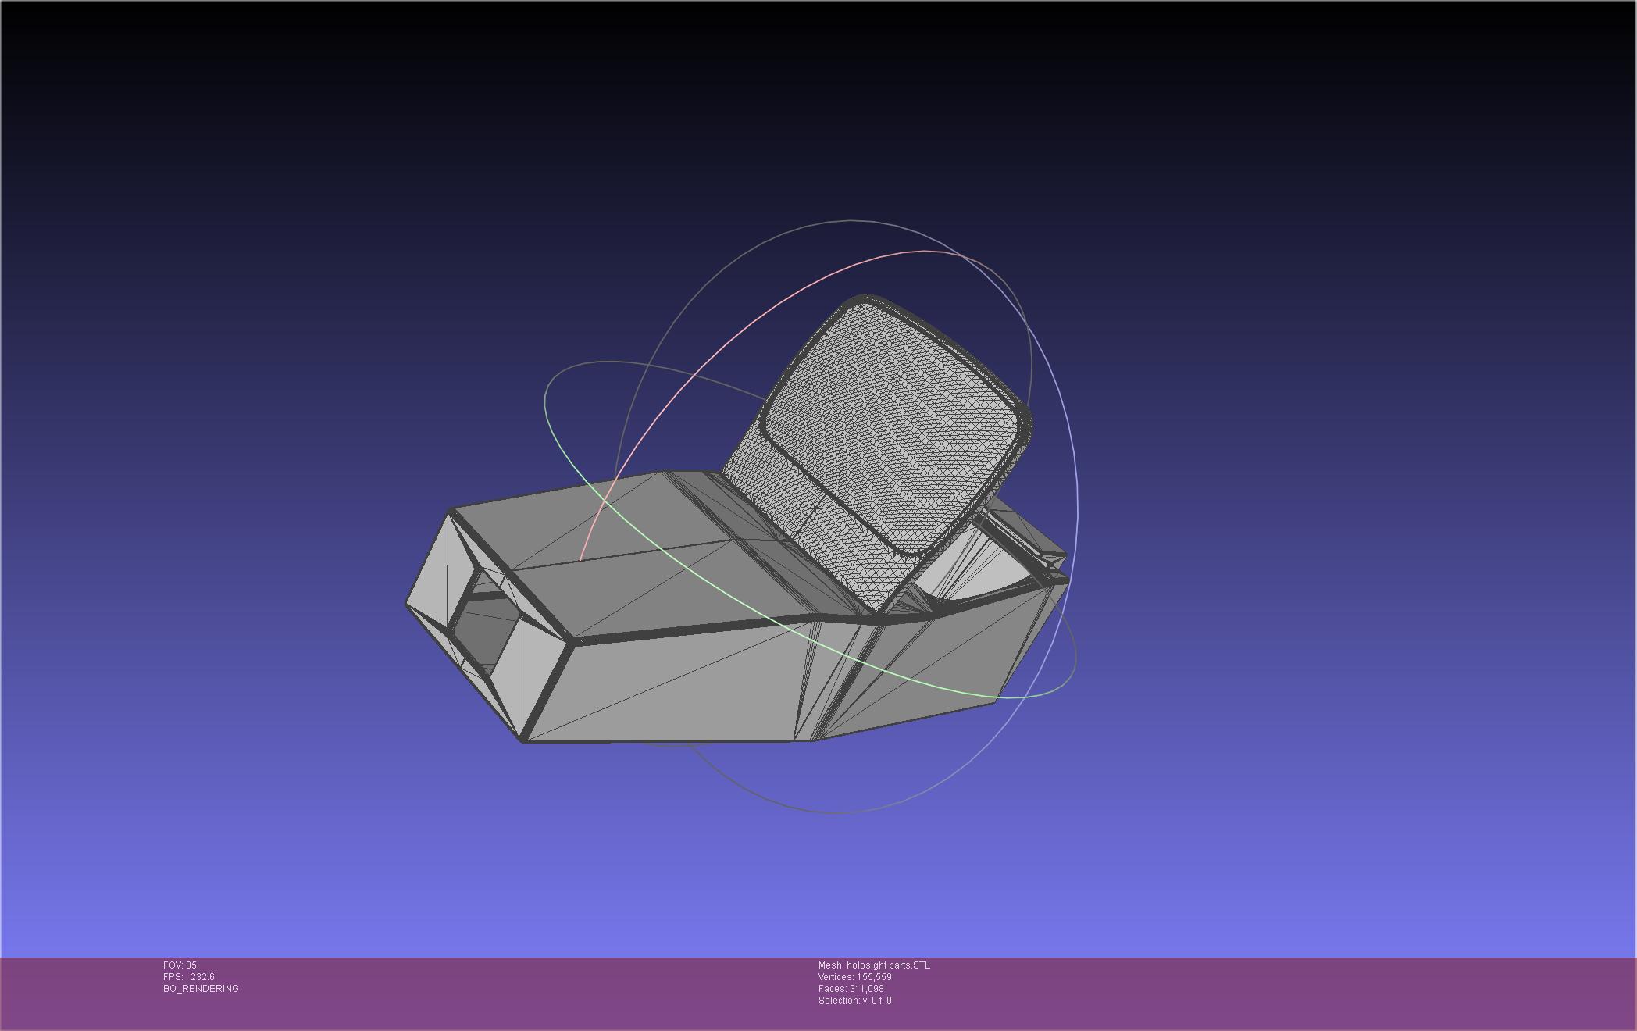
Task: Click the FPS 232.6 counter
Action: [x=188, y=977]
